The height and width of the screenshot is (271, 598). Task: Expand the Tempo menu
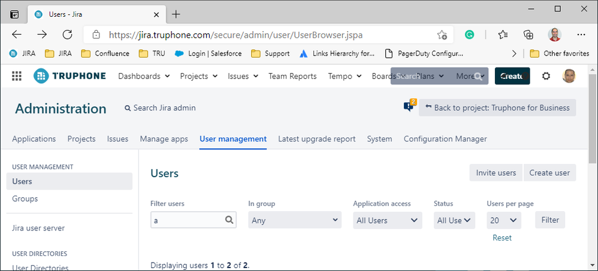coord(345,76)
